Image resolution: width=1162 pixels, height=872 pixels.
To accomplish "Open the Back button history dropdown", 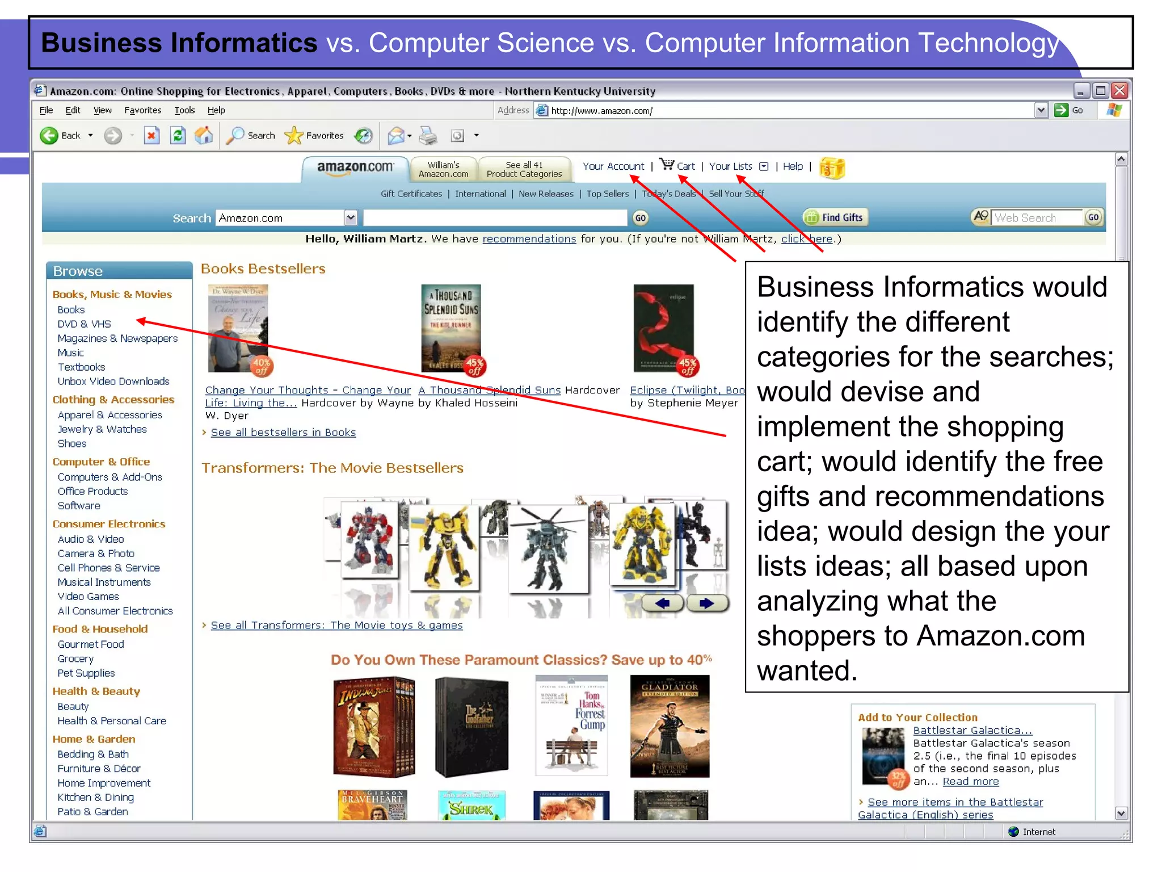I will [x=90, y=136].
